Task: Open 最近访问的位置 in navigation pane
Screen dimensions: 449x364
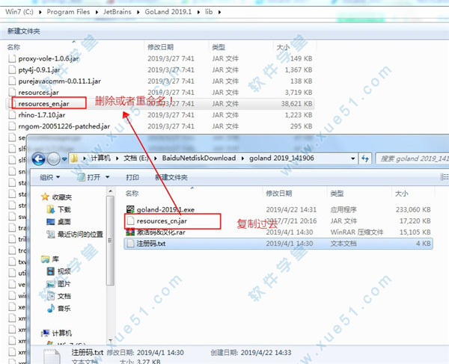Action: pyautogui.click(x=75, y=234)
